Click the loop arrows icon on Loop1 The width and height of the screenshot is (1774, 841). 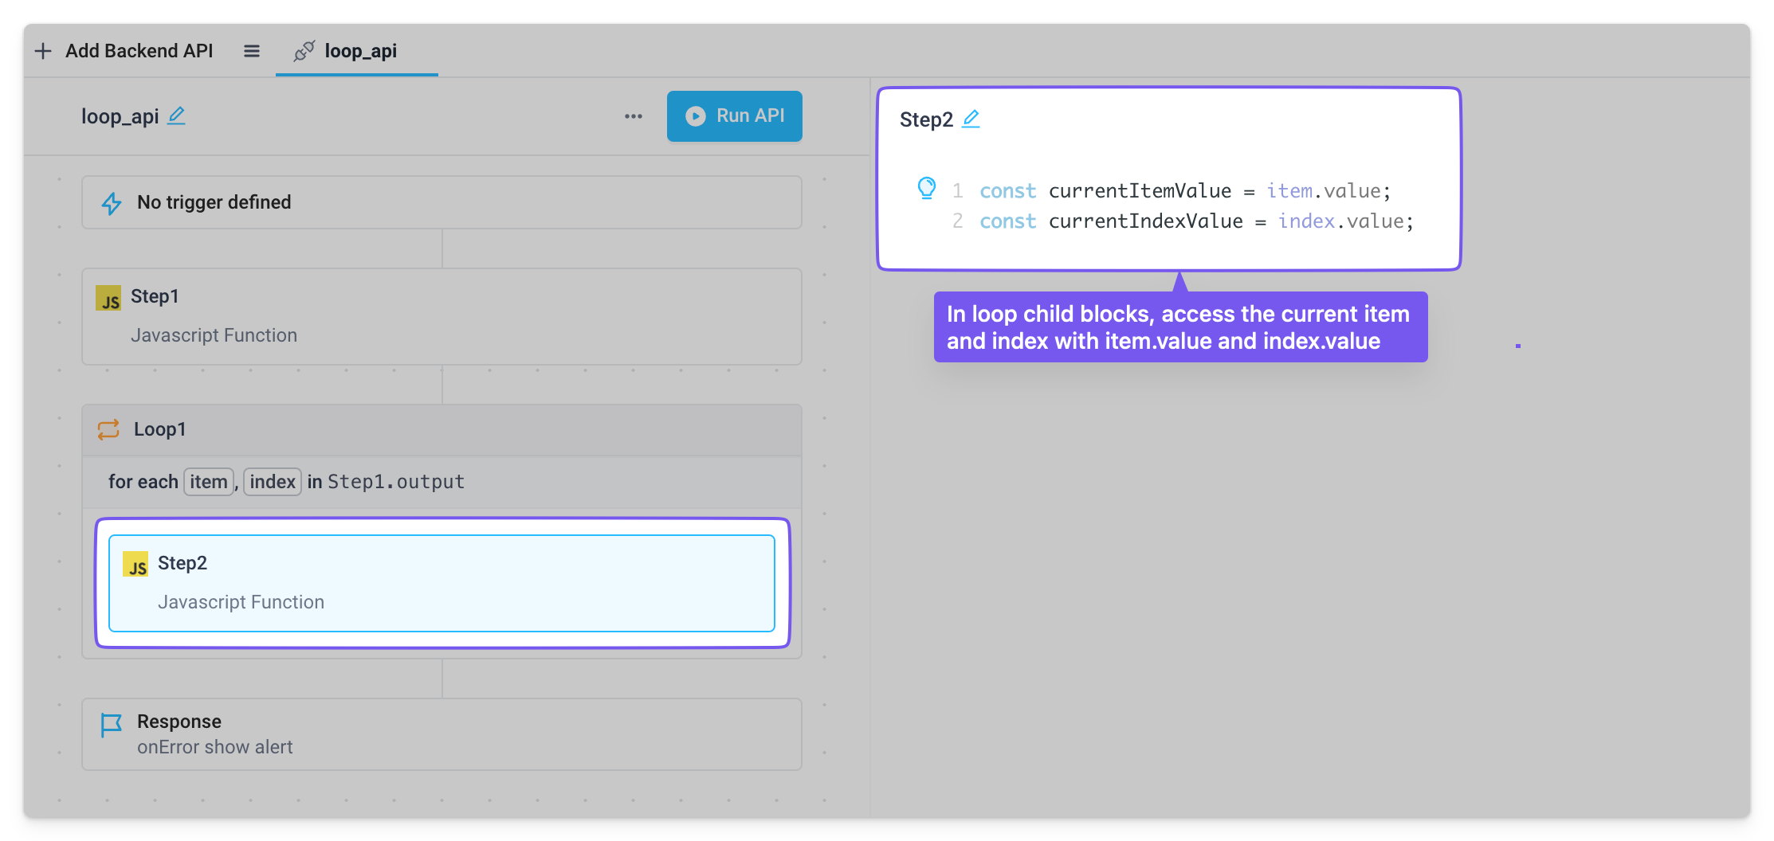(x=109, y=429)
